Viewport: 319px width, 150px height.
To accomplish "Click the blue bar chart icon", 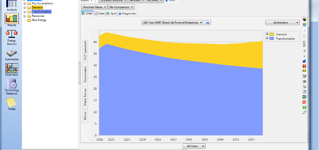I will tap(304, 61).
